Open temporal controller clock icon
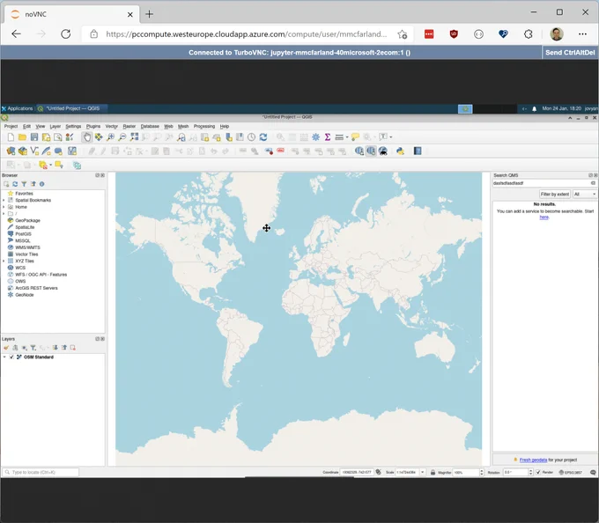Image resolution: width=599 pixels, height=523 pixels. pyautogui.click(x=251, y=137)
